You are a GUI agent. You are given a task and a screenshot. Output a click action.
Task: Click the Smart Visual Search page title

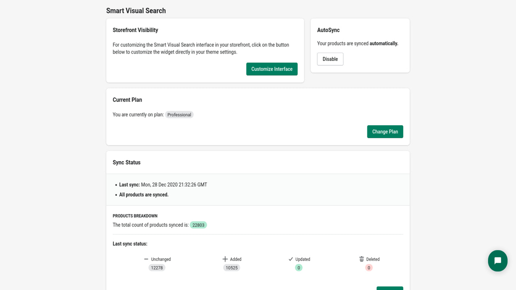tap(136, 10)
